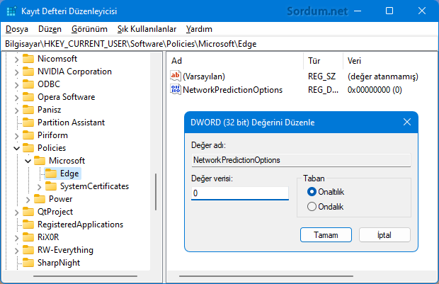Click the NVIDIA Corporation folder icon
The width and height of the screenshot is (439, 284).
(28, 72)
